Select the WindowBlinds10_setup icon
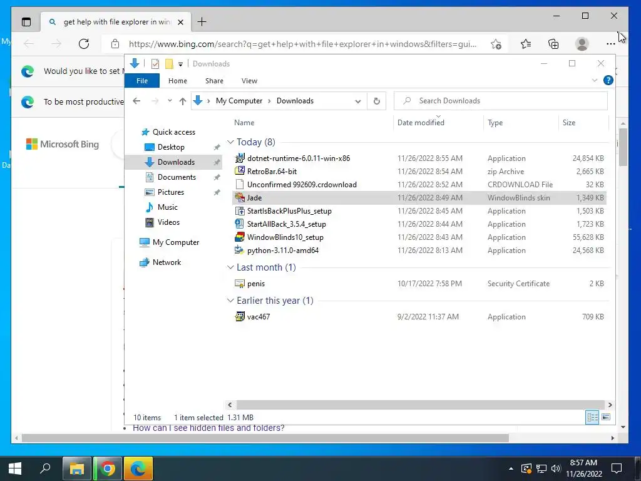This screenshot has width=641, height=481. [240, 237]
